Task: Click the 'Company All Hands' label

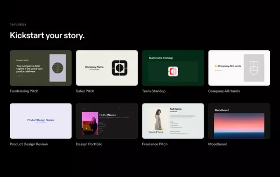Action: 224,91
